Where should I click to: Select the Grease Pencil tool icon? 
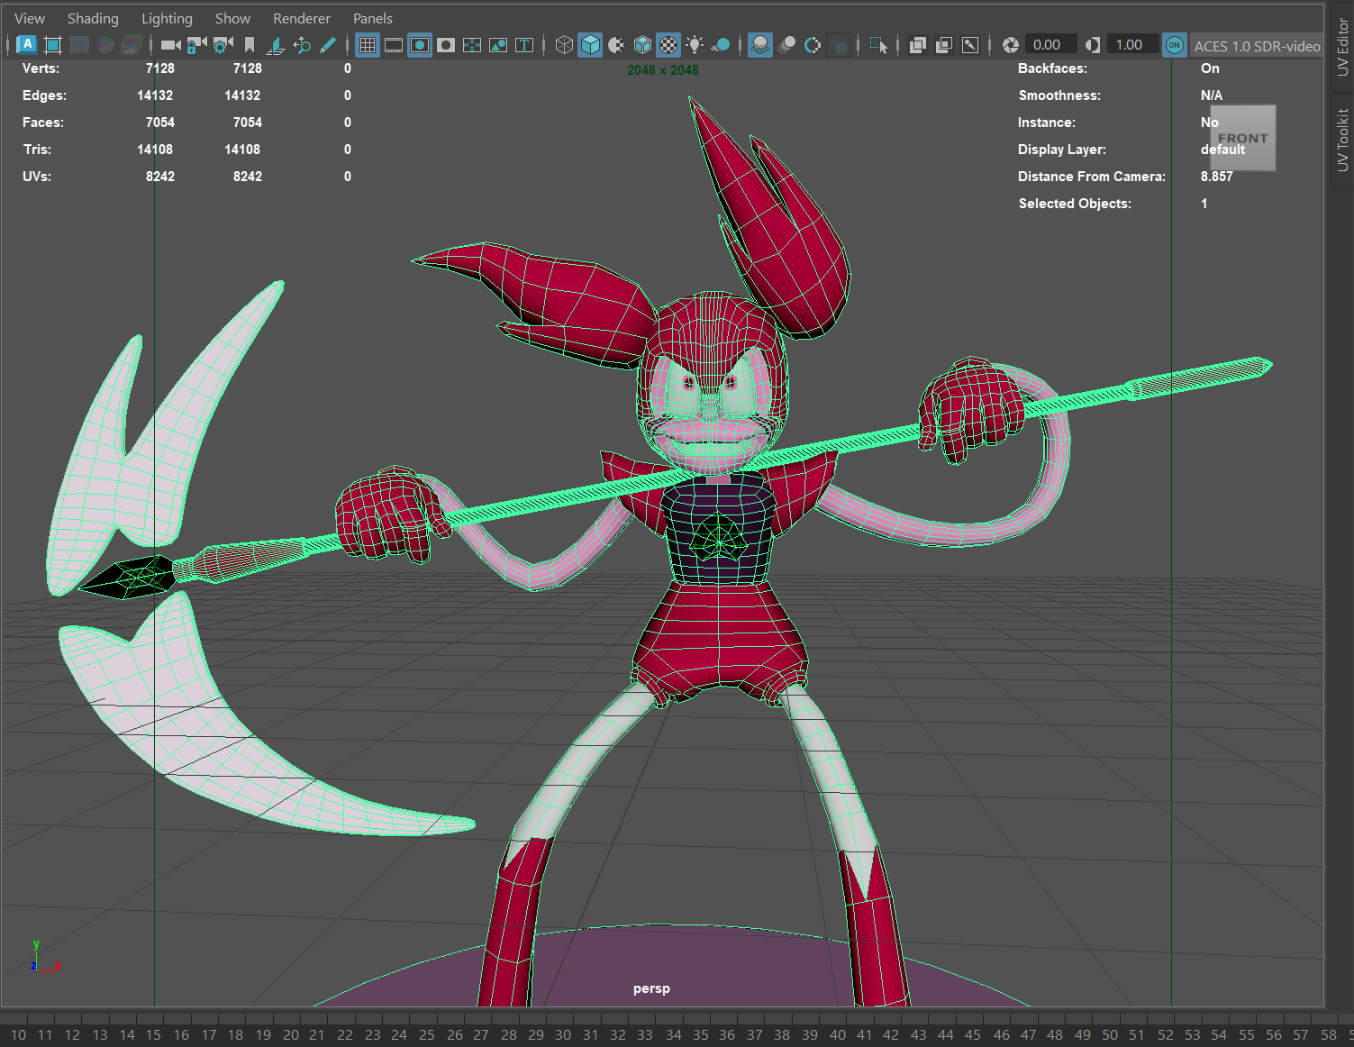pos(328,45)
